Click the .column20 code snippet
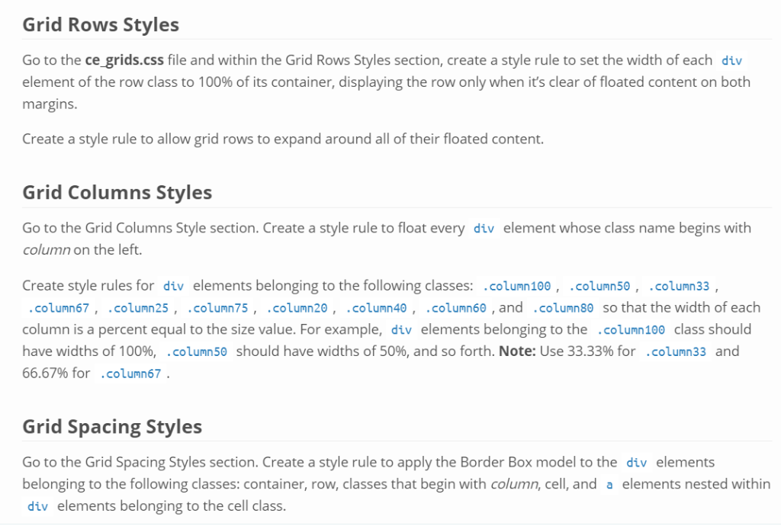The height and width of the screenshot is (526, 781). [x=298, y=309]
